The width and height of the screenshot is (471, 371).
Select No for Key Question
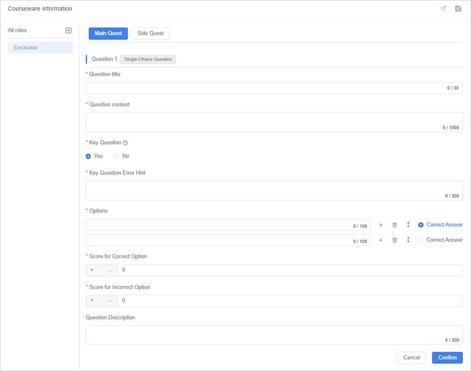(117, 156)
